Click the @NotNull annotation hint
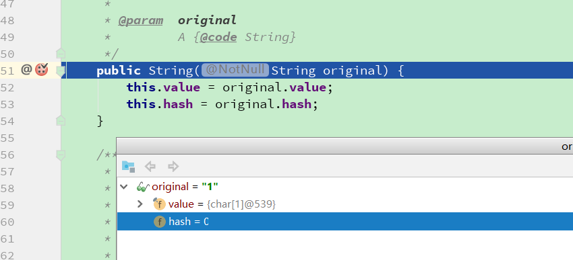This screenshot has width=573, height=260. coord(235,70)
